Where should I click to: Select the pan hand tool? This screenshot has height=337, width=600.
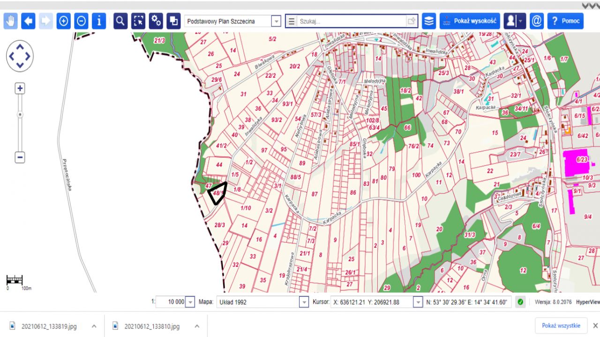[x=11, y=21]
